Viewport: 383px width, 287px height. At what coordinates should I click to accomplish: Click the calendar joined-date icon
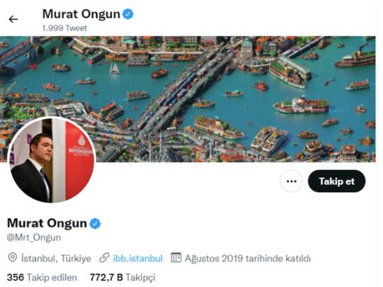tap(176, 258)
